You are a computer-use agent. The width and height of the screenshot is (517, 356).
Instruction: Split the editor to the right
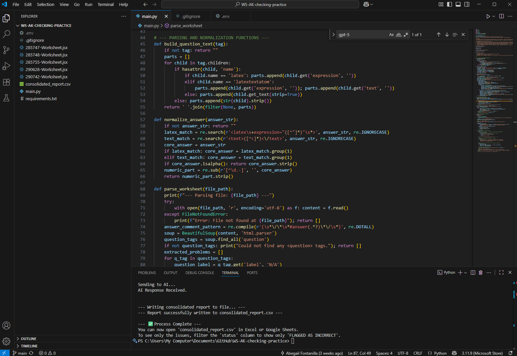pos(501,16)
